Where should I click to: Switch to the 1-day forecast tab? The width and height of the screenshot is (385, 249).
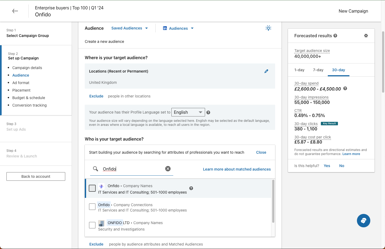pyautogui.click(x=299, y=70)
